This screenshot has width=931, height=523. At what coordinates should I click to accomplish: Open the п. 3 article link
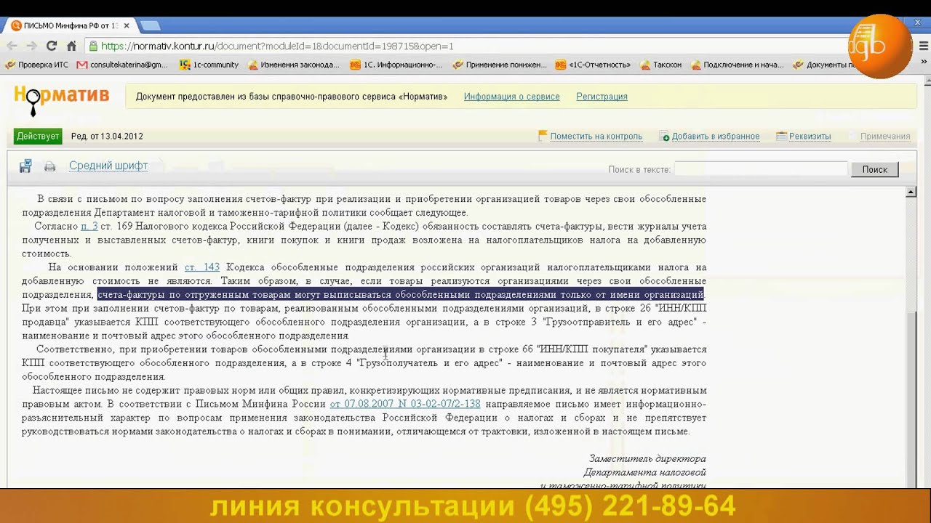click(89, 227)
